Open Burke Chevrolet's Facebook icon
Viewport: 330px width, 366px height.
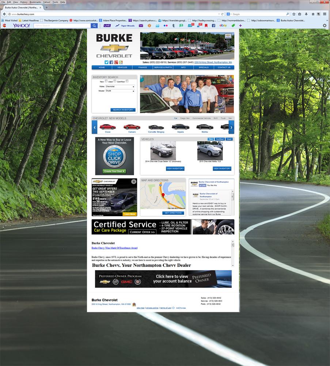point(111,62)
